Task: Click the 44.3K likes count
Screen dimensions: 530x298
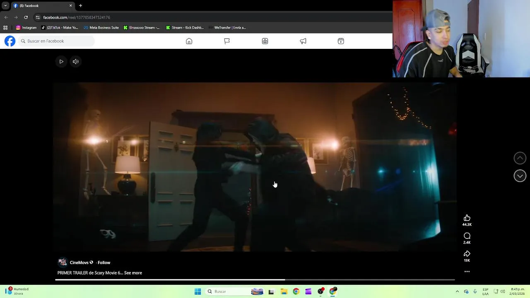Action: 467,224
